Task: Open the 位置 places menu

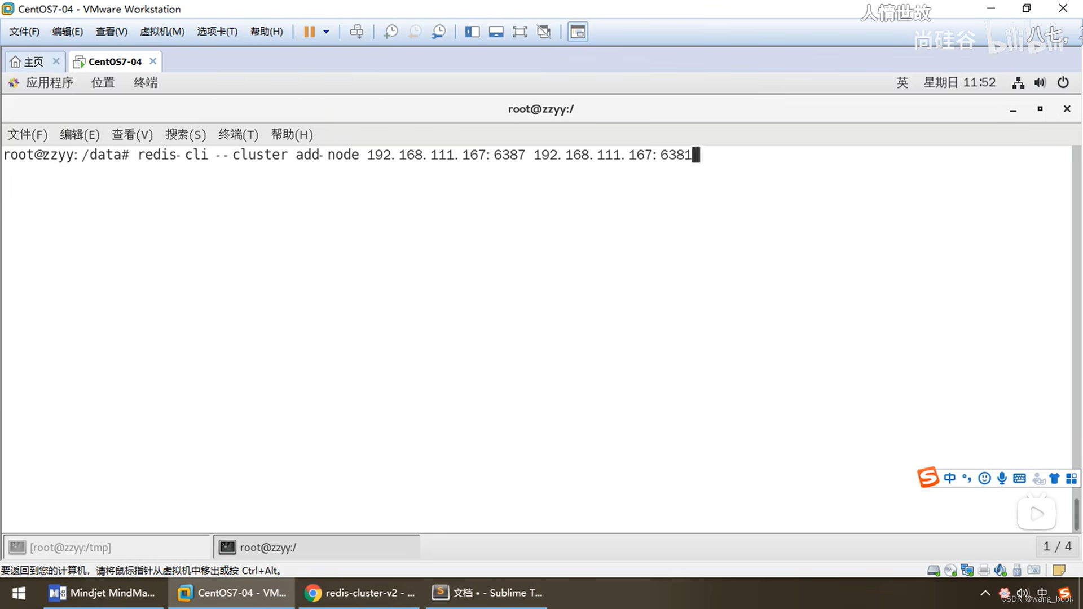Action: pyautogui.click(x=103, y=82)
